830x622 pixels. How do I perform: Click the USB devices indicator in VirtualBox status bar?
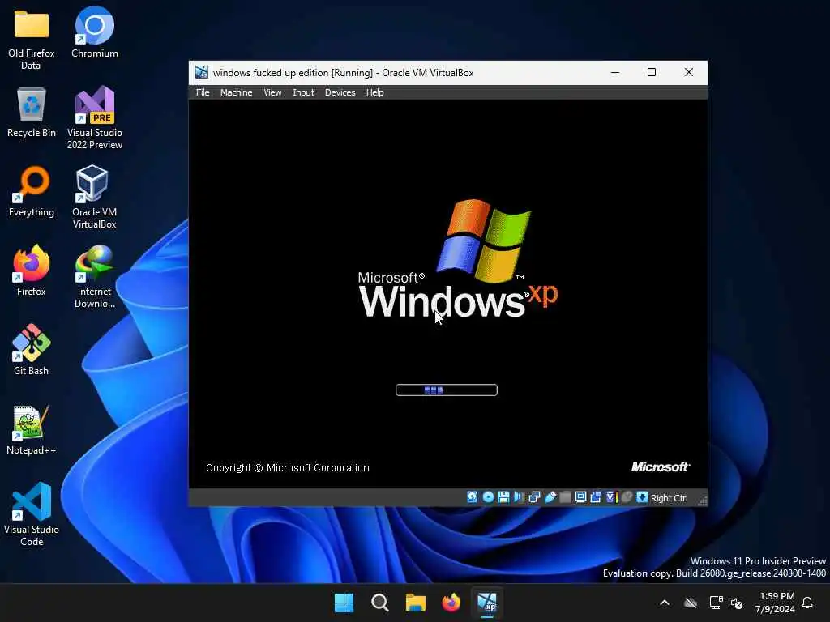[x=550, y=497]
